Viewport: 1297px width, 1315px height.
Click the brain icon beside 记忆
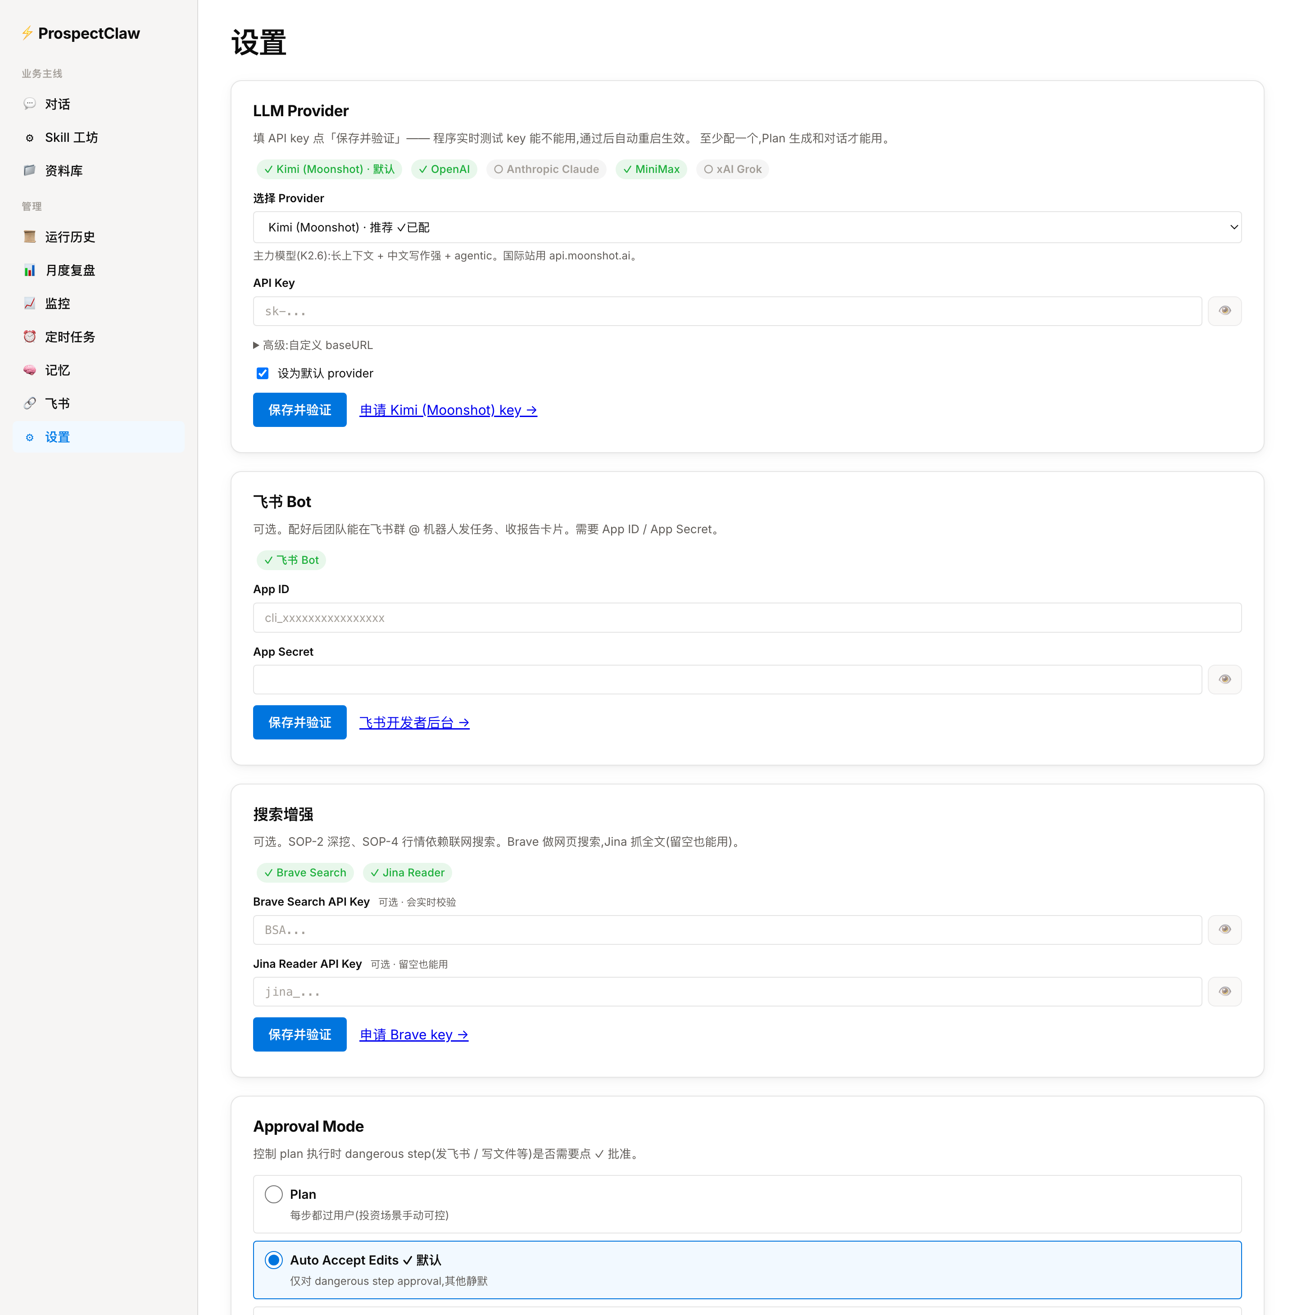point(29,370)
